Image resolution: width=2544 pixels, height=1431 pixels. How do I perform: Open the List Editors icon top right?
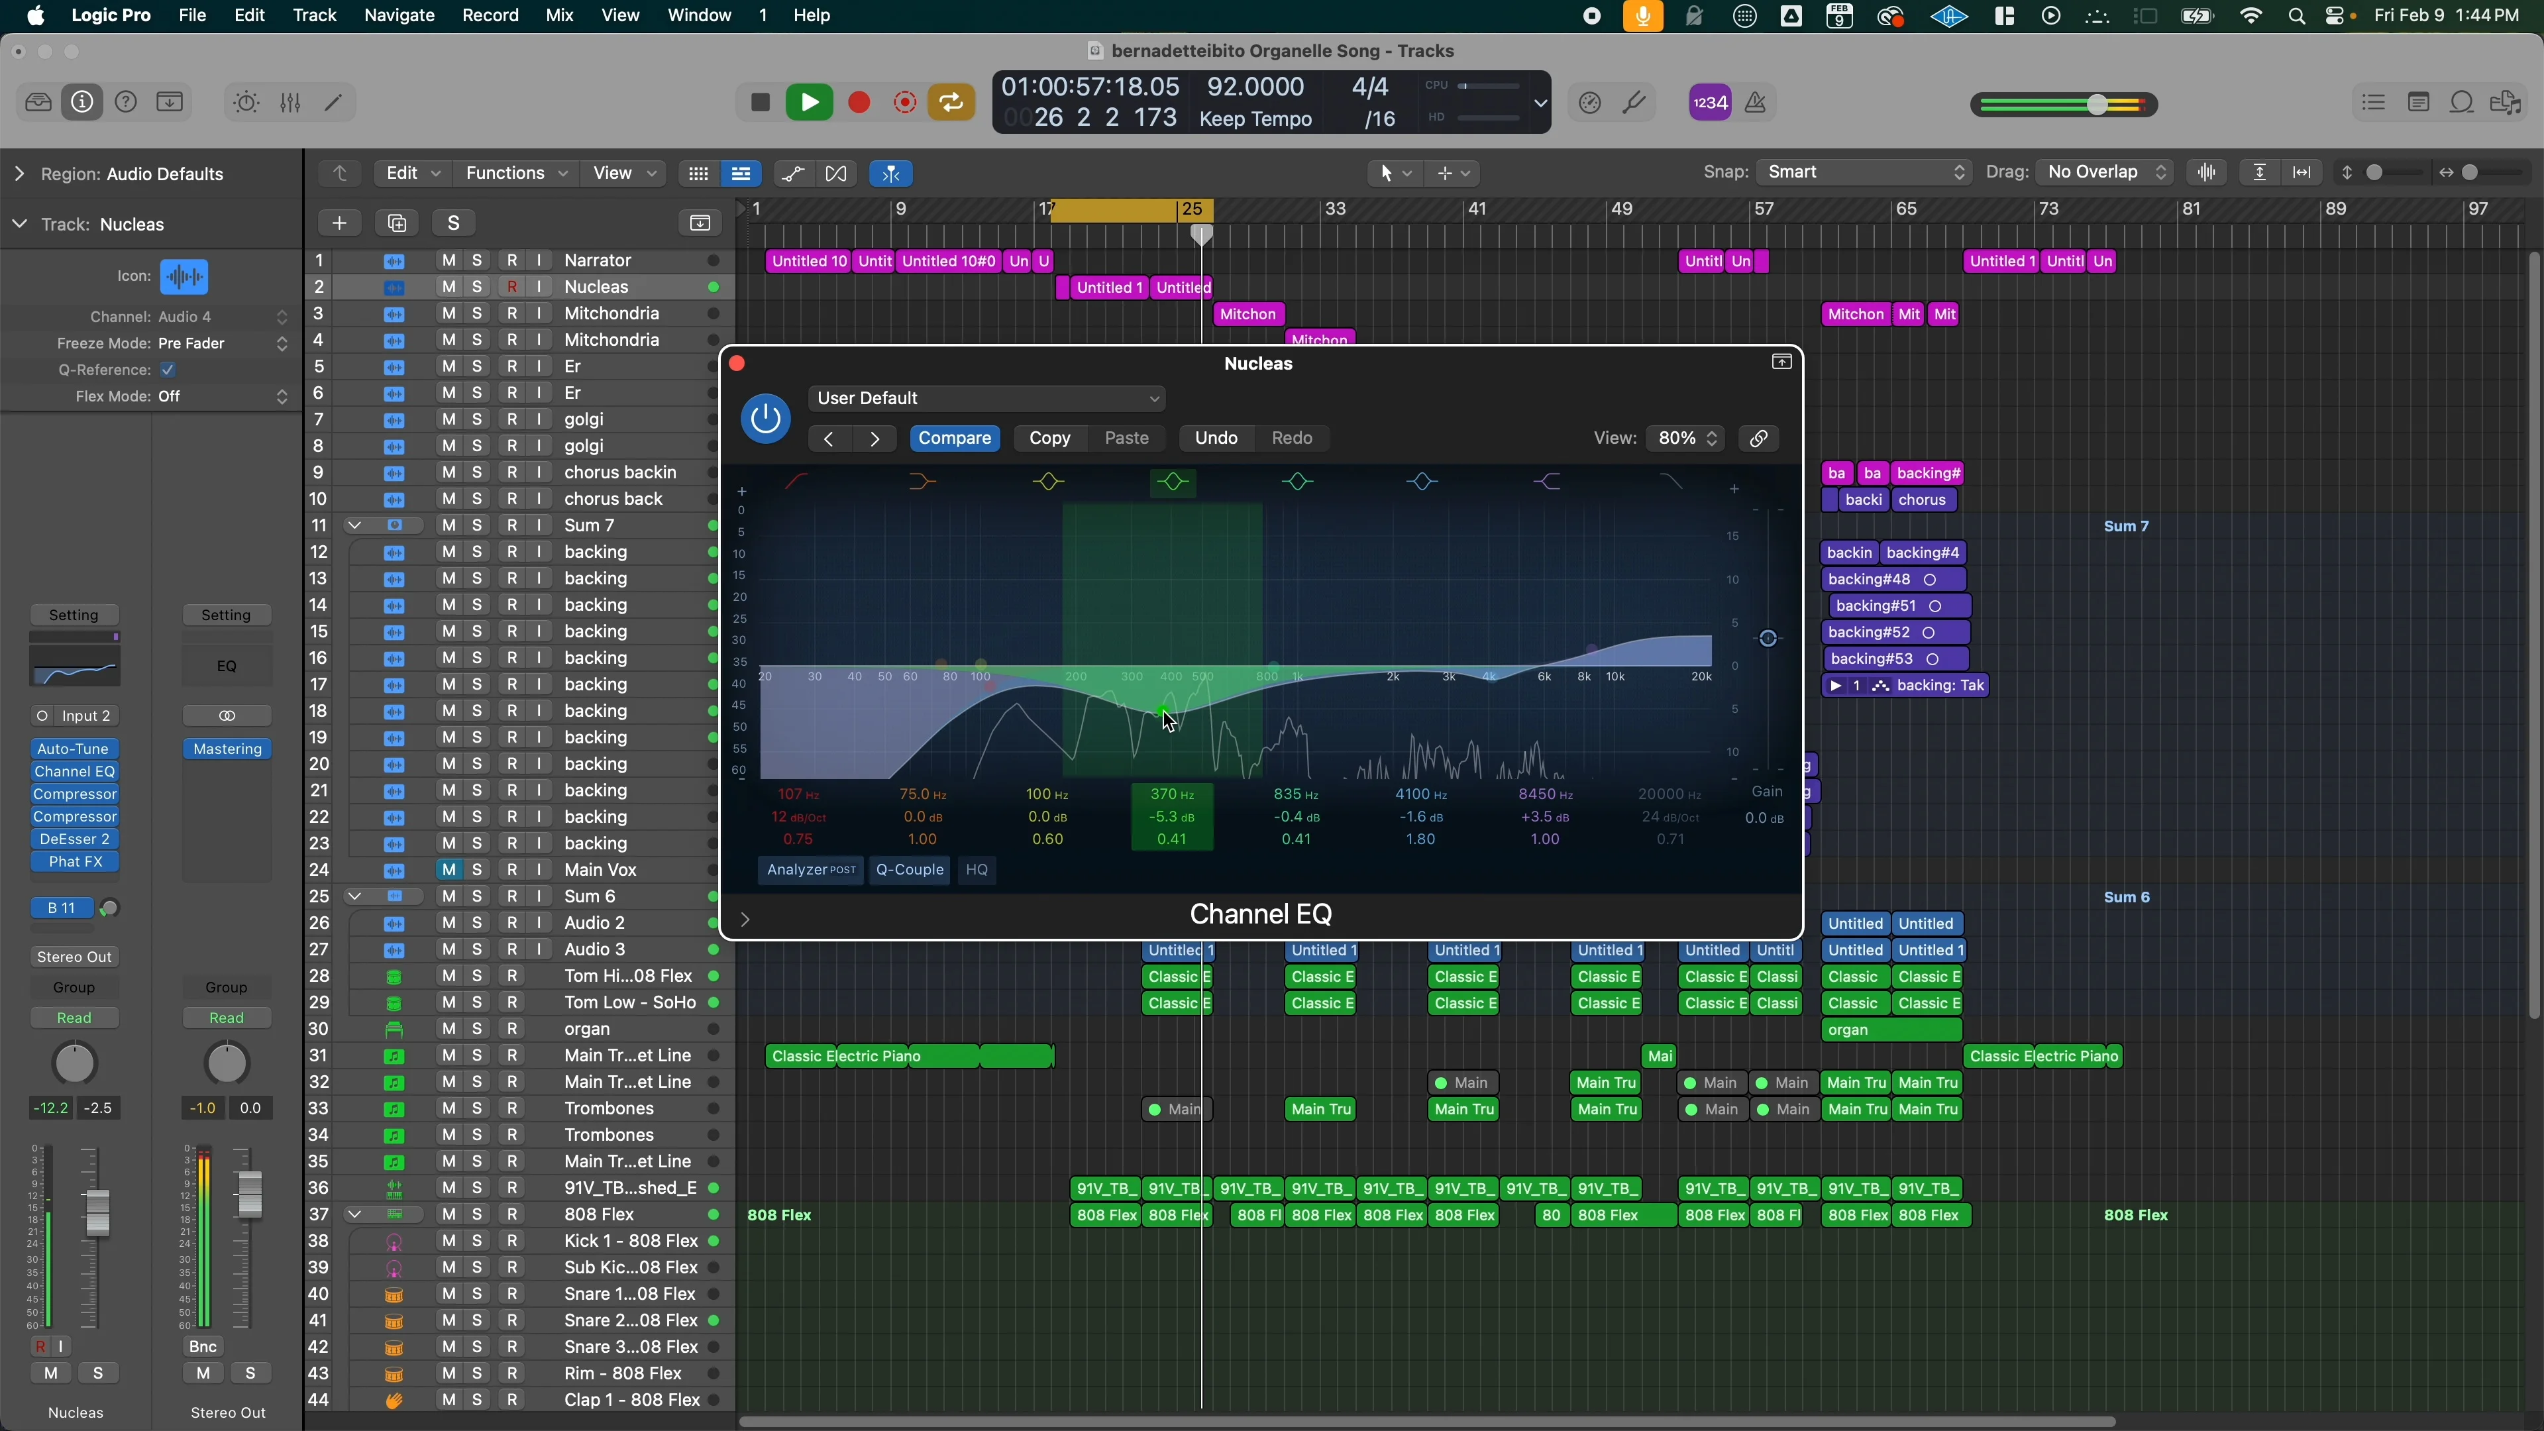pyautogui.click(x=2374, y=102)
